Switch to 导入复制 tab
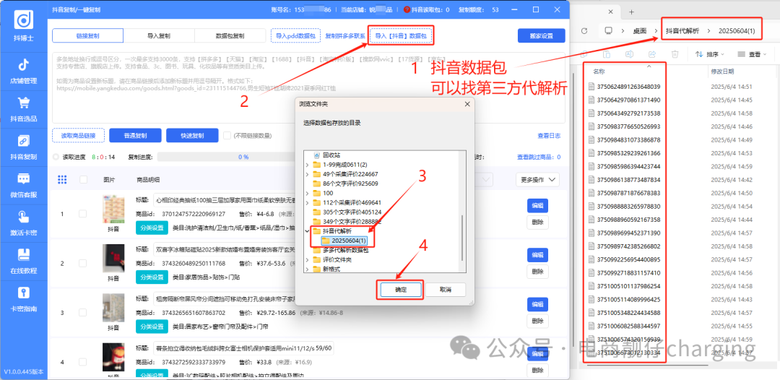This screenshot has width=780, height=380. pos(159,36)
